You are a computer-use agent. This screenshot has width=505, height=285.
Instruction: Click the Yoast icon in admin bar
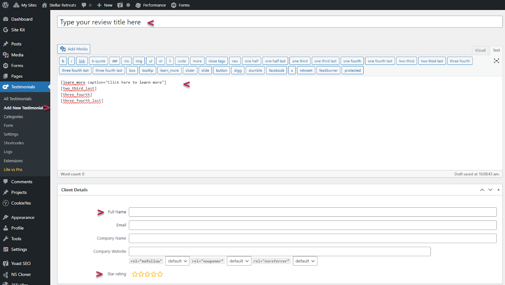click(120, 5)
